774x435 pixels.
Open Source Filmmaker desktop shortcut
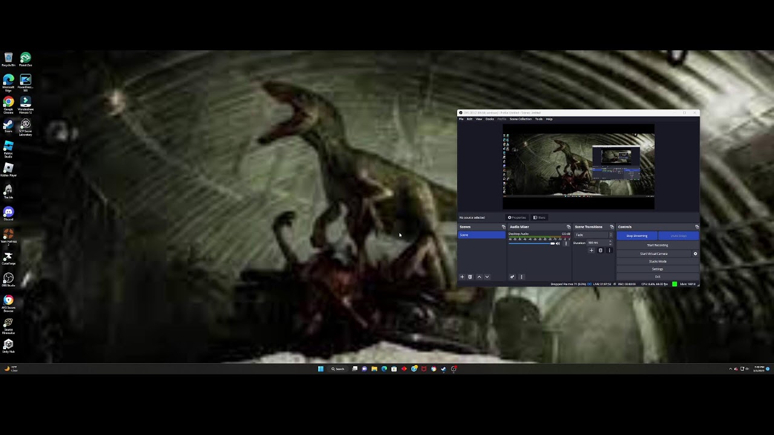pos(8,326)
